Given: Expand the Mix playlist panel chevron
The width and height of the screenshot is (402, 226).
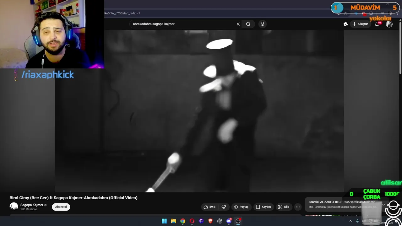Looking at the screenshot, I should click(x=383, y=204).
